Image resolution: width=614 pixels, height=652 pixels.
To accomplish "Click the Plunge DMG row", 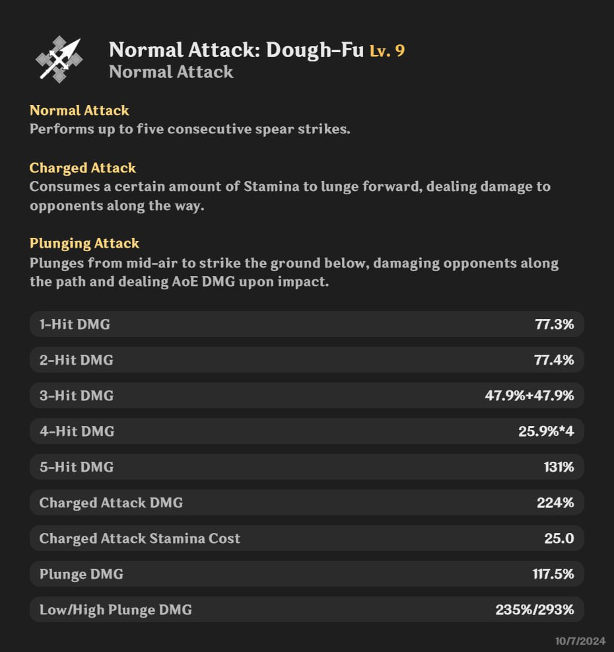I will click(306, 574).
